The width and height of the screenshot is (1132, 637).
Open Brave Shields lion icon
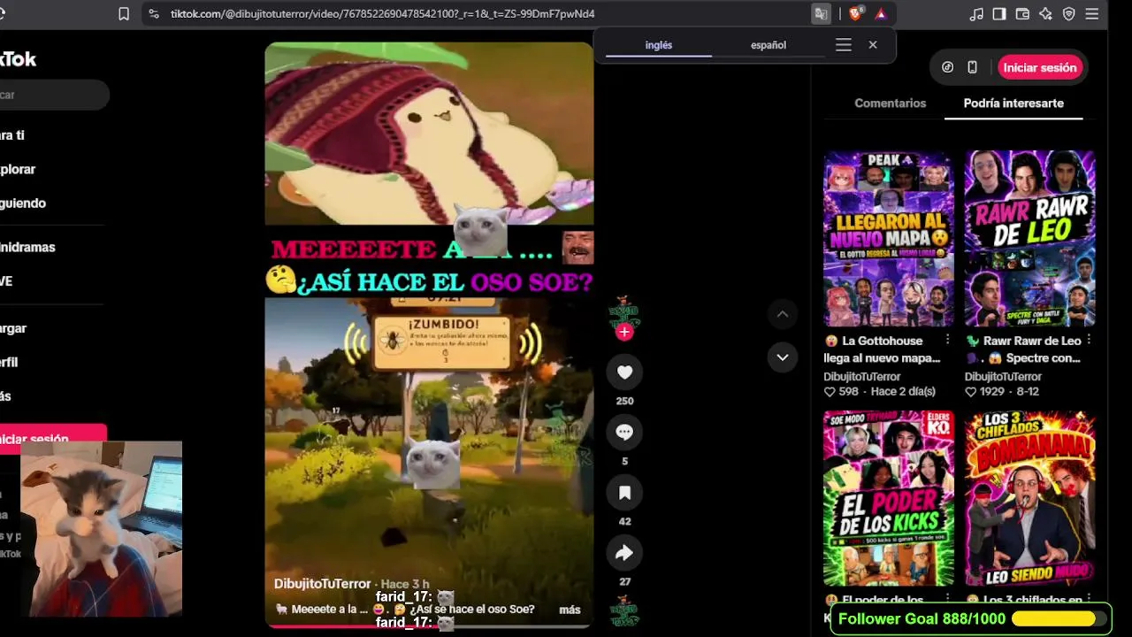pos(855,14)
